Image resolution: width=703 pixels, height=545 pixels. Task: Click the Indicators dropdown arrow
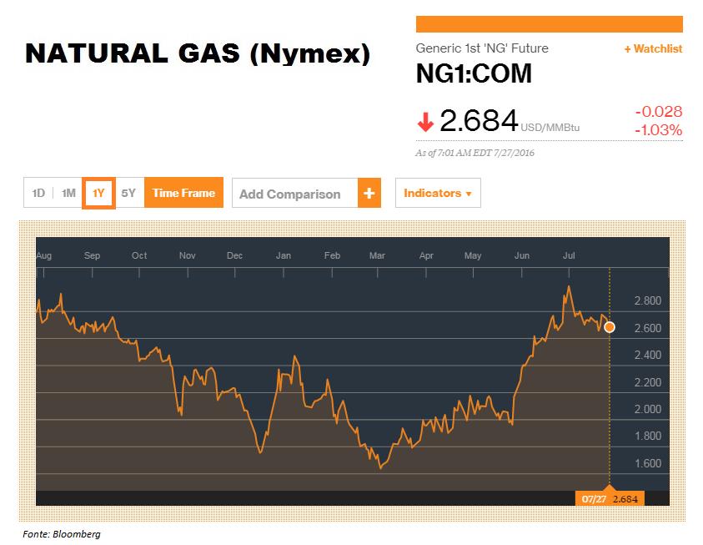(x=469, y=194)
